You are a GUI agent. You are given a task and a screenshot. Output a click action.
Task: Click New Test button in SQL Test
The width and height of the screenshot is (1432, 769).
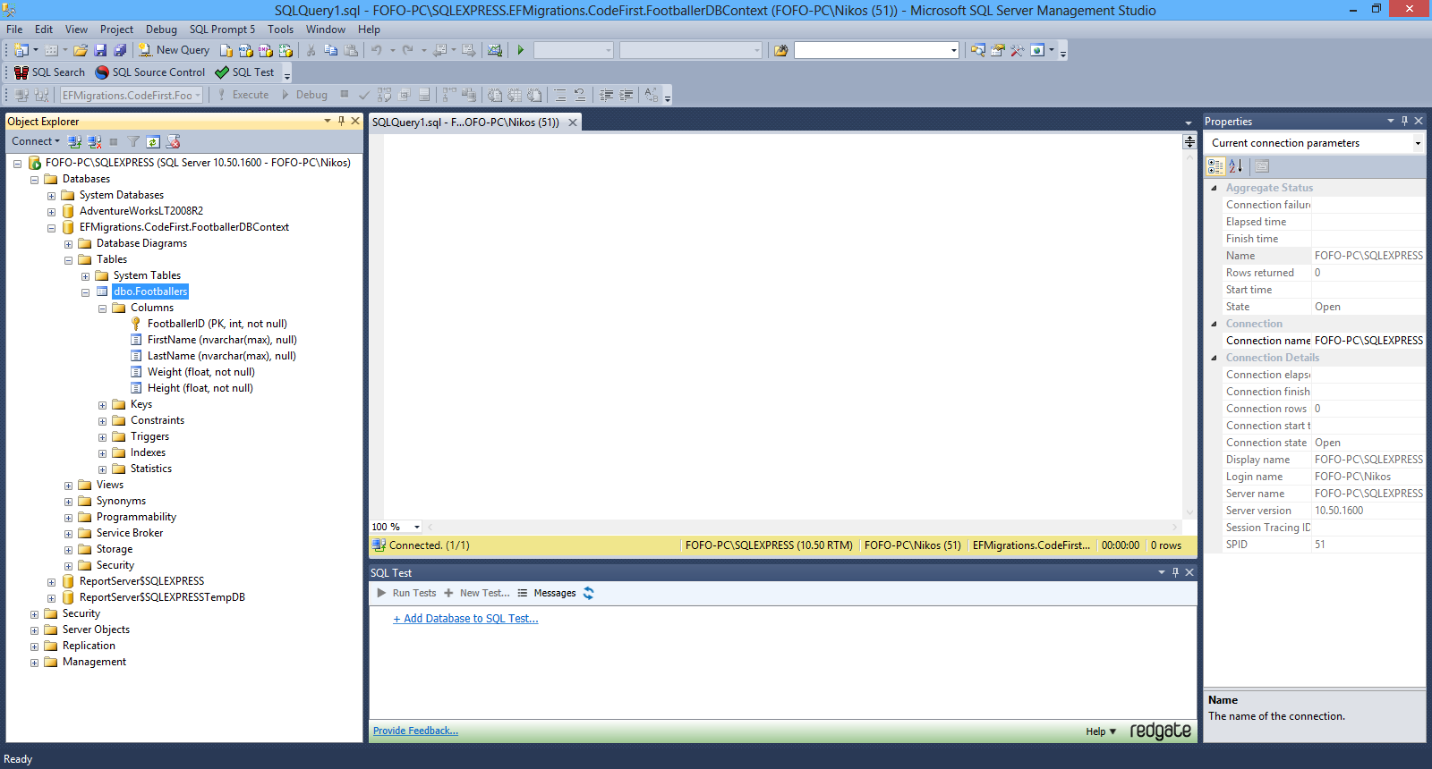pos(477,593)
